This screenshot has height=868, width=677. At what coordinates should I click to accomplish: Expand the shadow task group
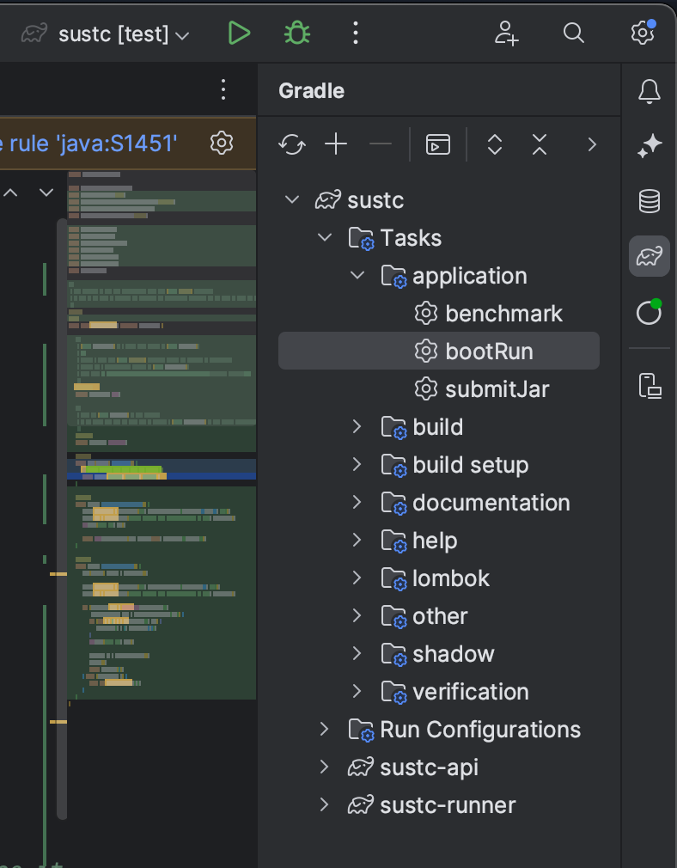click(x=357, y=654)
